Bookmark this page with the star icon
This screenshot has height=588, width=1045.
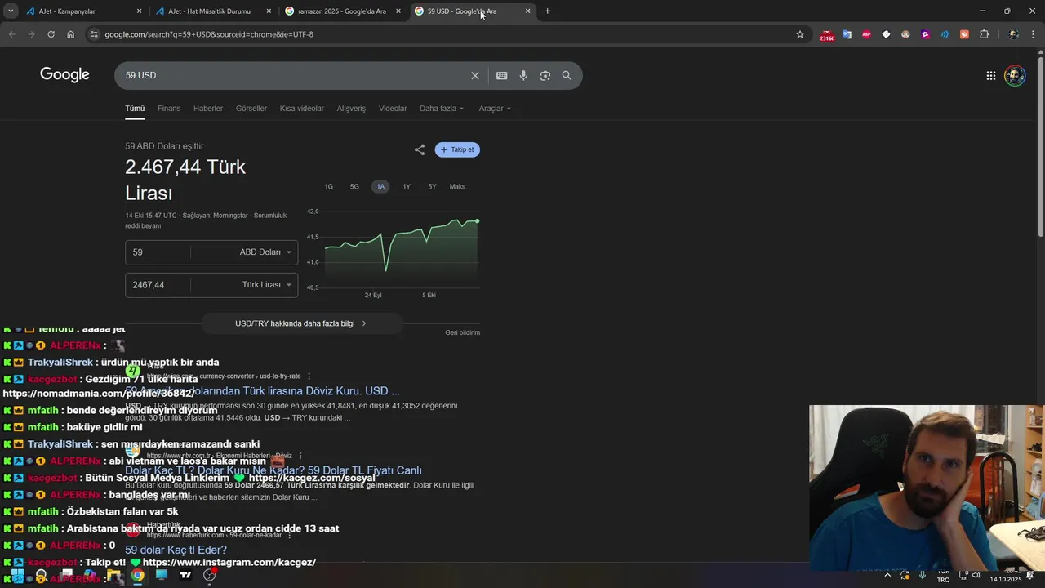800,34
